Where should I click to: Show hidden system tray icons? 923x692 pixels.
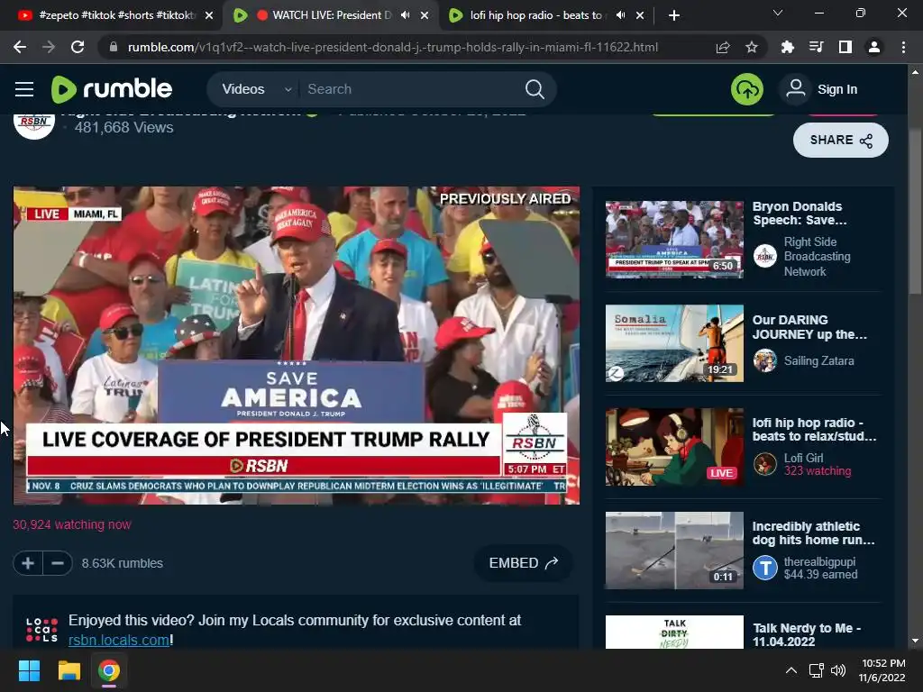point(791,670)
